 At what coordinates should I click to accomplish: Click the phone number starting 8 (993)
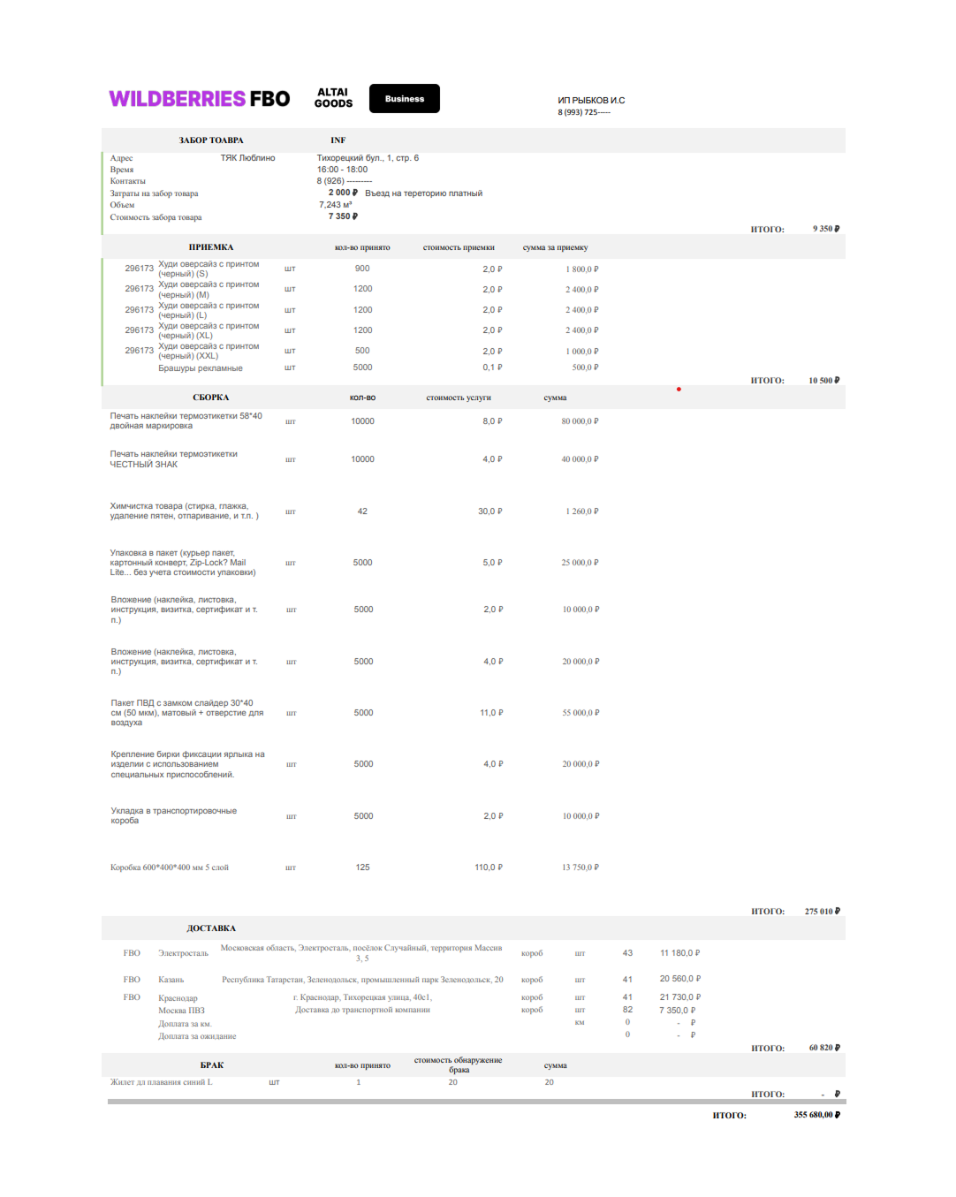pyautogui.click(x=584, y=112)
